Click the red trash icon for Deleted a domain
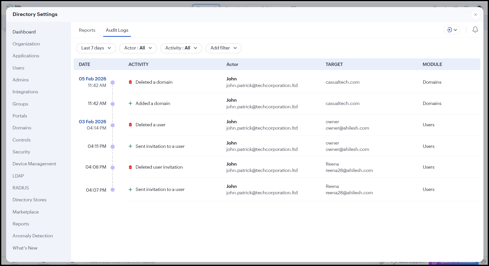The image size is (489, 266). (130, 82)
